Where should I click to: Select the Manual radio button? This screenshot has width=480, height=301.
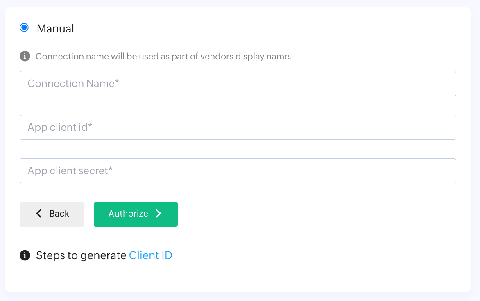tap(24, 28)
